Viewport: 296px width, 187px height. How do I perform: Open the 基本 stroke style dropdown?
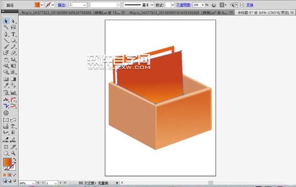pyautogui.click(x=152, y=5)
